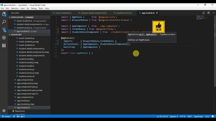Open student-detail.component.js file
This screenshot has height=121, width=216.
29,48
